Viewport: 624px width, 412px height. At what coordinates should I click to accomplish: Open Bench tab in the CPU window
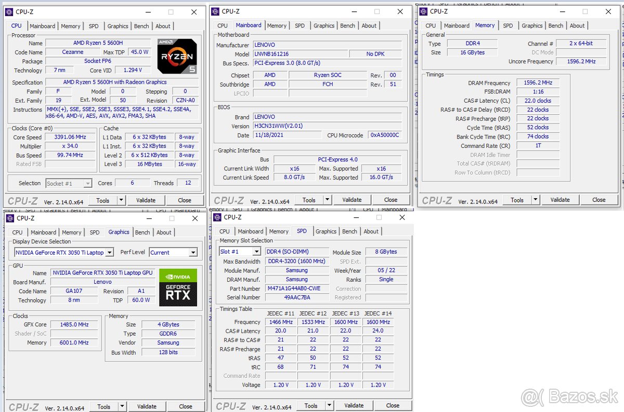(x=141, y=26)
